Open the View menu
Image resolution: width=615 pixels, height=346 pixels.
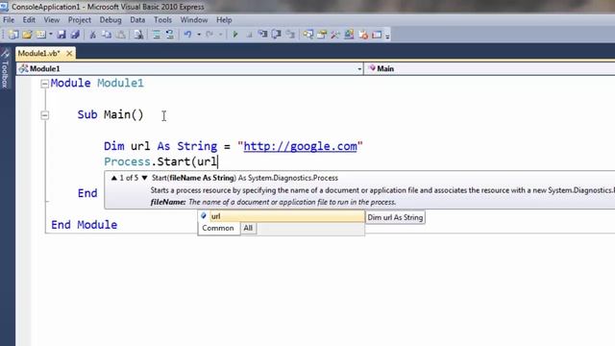pyautogui.click(x=51, y=20)
